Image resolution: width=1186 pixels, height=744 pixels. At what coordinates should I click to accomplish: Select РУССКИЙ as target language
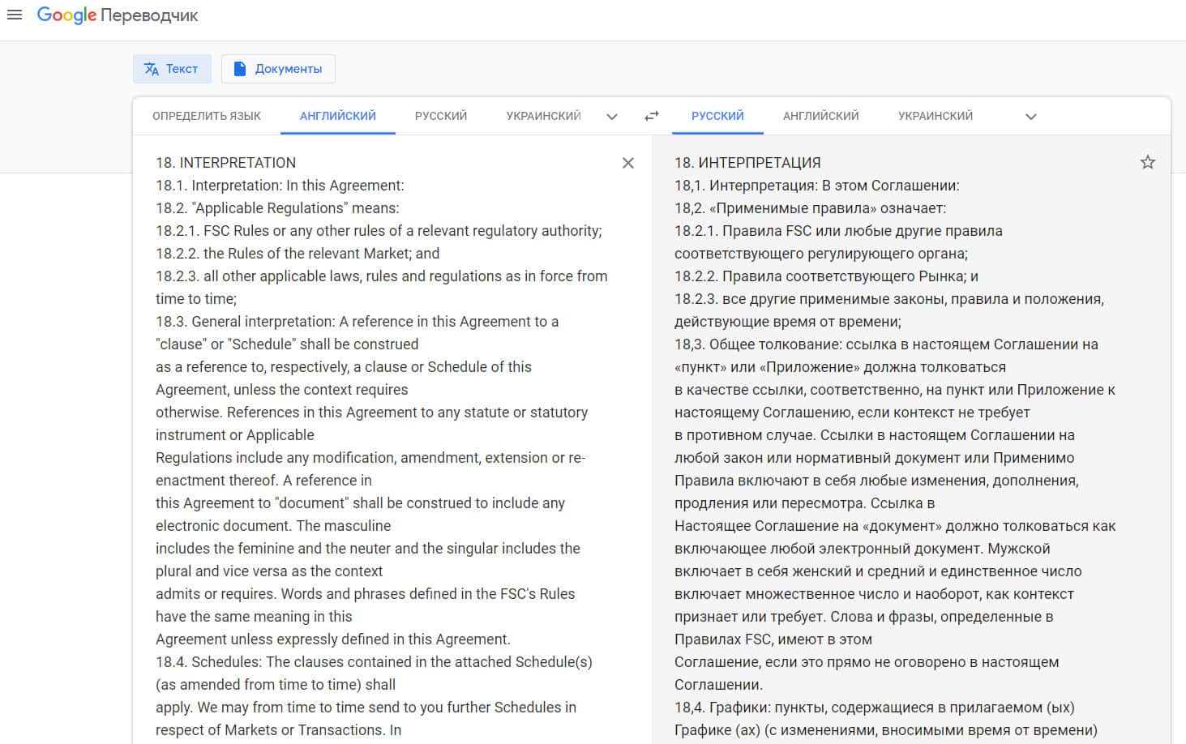717,116
